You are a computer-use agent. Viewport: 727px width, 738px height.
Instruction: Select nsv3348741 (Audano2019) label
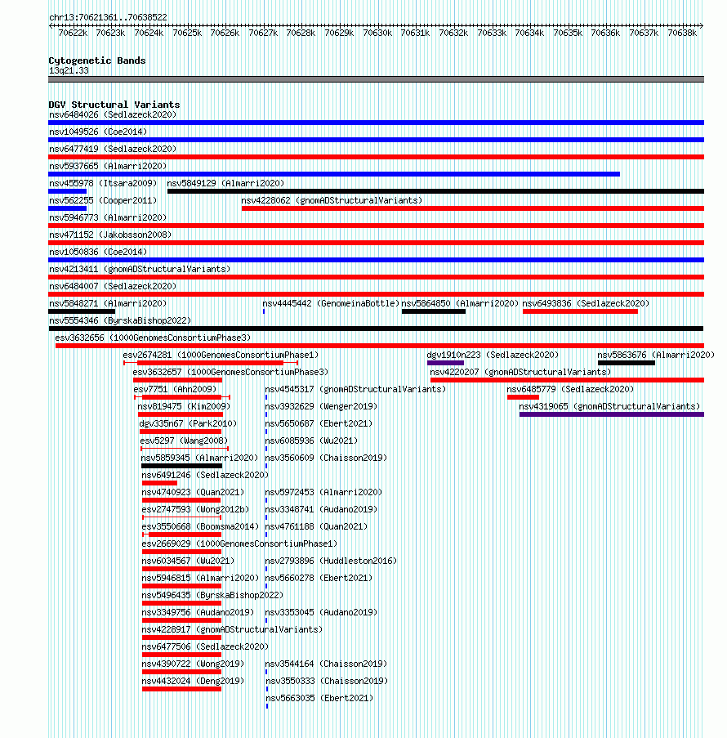point(321,510)
